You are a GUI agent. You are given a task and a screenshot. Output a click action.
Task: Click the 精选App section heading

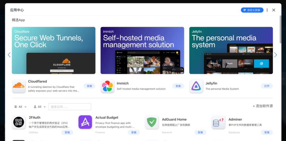18,20
